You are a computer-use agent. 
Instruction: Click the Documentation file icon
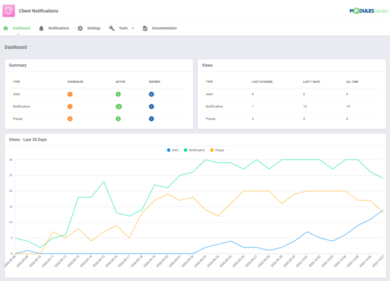145,29
